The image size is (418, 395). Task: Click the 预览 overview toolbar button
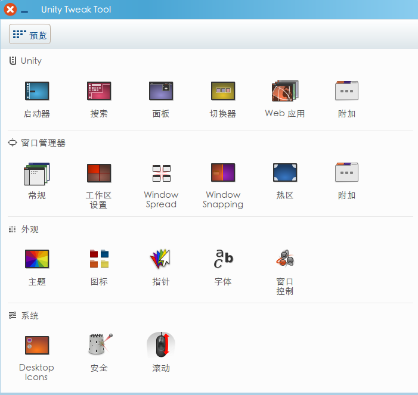point(30,35)
